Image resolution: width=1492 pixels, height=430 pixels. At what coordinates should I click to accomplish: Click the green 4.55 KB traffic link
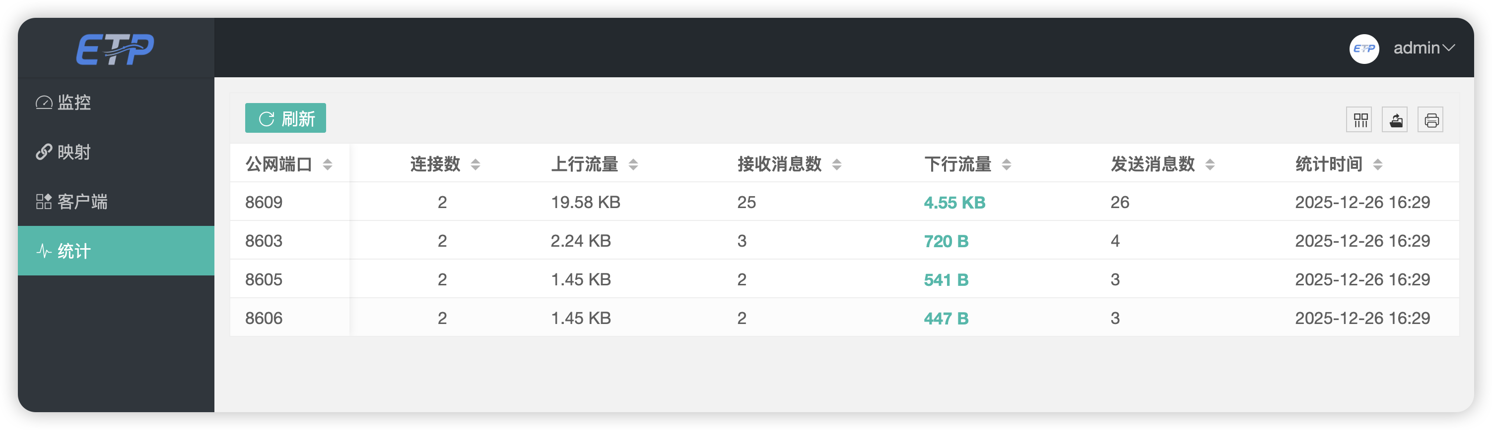954,202
